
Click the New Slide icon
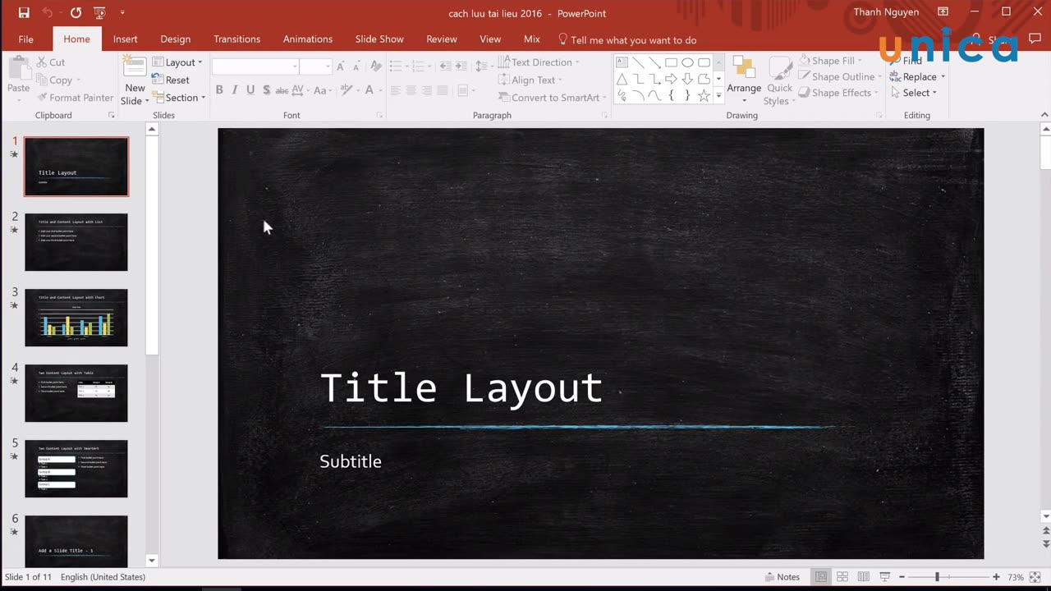click(135, 66)
